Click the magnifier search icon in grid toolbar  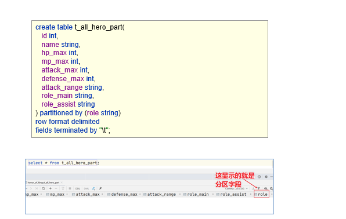tap(272, 189)
